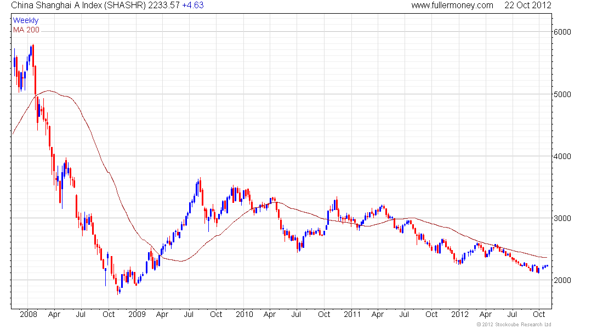The width and height of the screenshot is (603, 329).
Task: Open the www.fullermoney.com link text
Action: coord(452,5)
